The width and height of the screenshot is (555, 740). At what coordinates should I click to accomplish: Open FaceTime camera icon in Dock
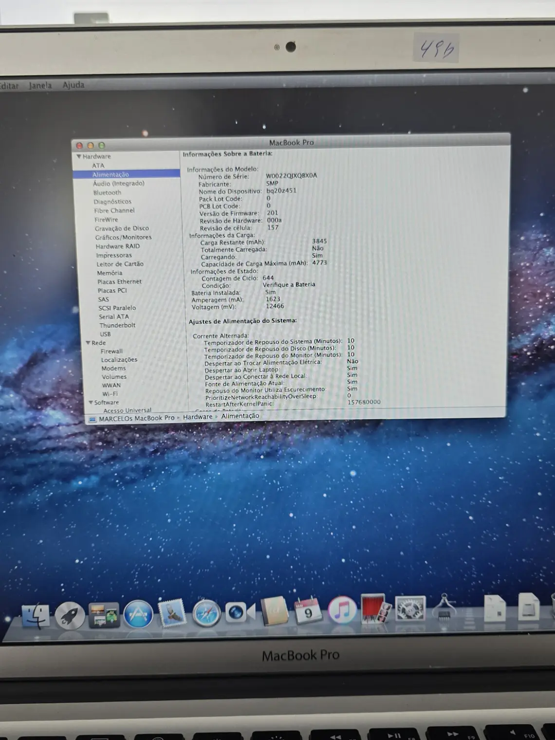(x=240, y=612)
